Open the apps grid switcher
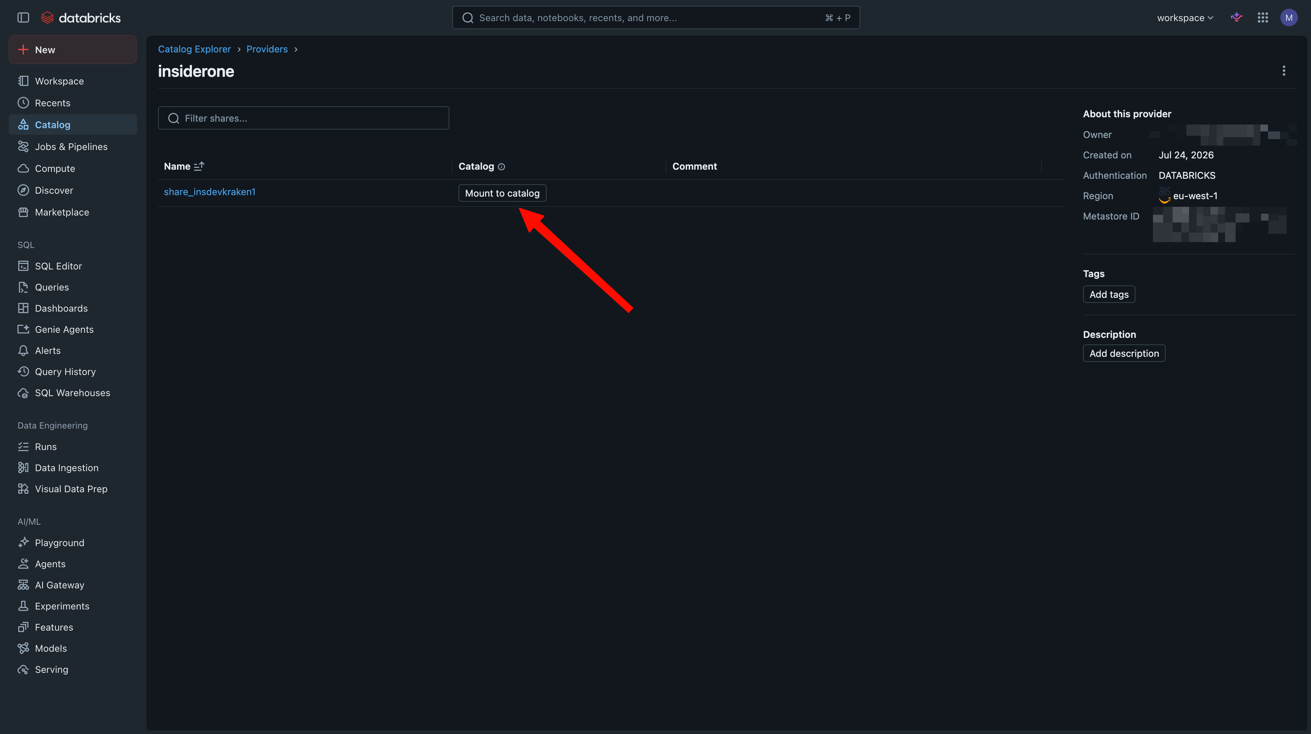Viewport: 1311px width, 734px height. click(1263, 18)
